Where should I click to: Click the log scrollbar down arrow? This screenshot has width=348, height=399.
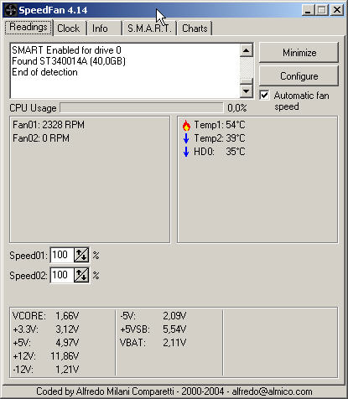[247, 91]
